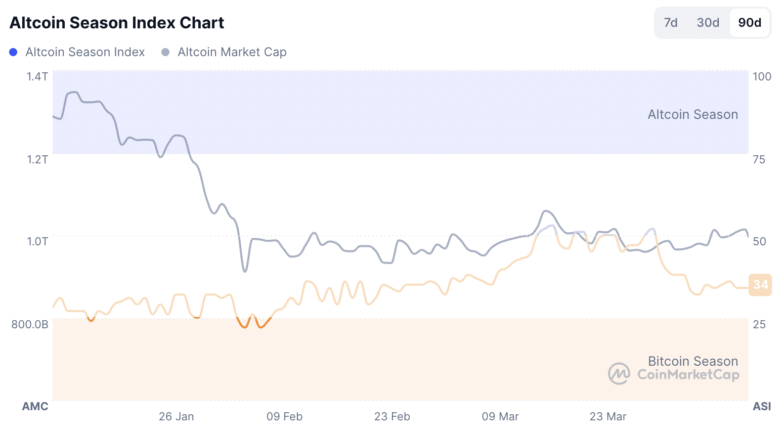Click the 23 Mar date marker

[x=608, y=416]
